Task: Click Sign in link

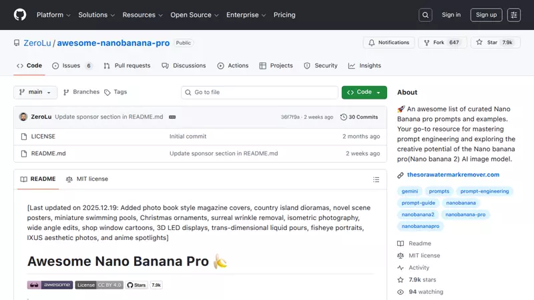Action: click(x=451, y=15)
